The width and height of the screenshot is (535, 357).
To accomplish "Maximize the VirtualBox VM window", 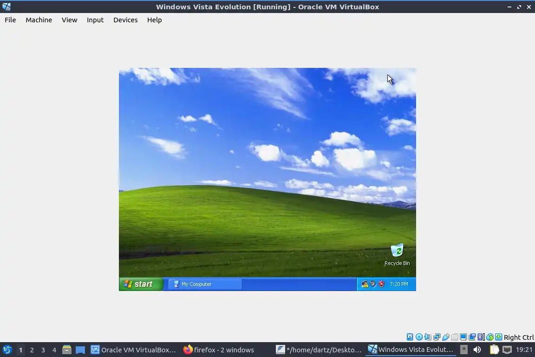I will 519,7.
